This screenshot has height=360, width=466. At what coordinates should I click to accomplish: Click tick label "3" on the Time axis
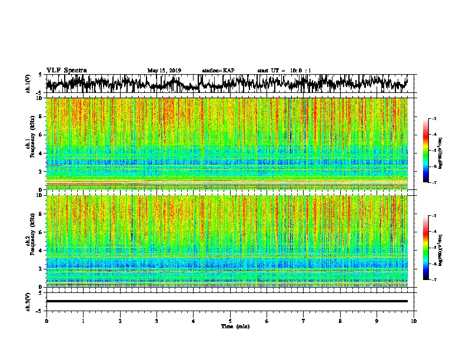click(x=157, y=321)
